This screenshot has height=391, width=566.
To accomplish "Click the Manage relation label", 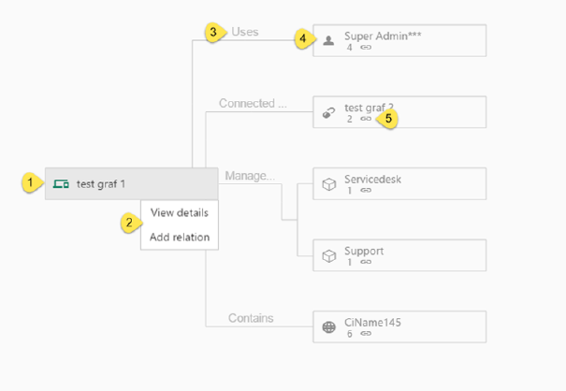I will point(249,175).
